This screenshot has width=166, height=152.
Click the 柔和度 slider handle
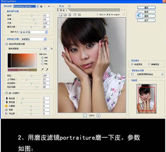tap(21, 102)
